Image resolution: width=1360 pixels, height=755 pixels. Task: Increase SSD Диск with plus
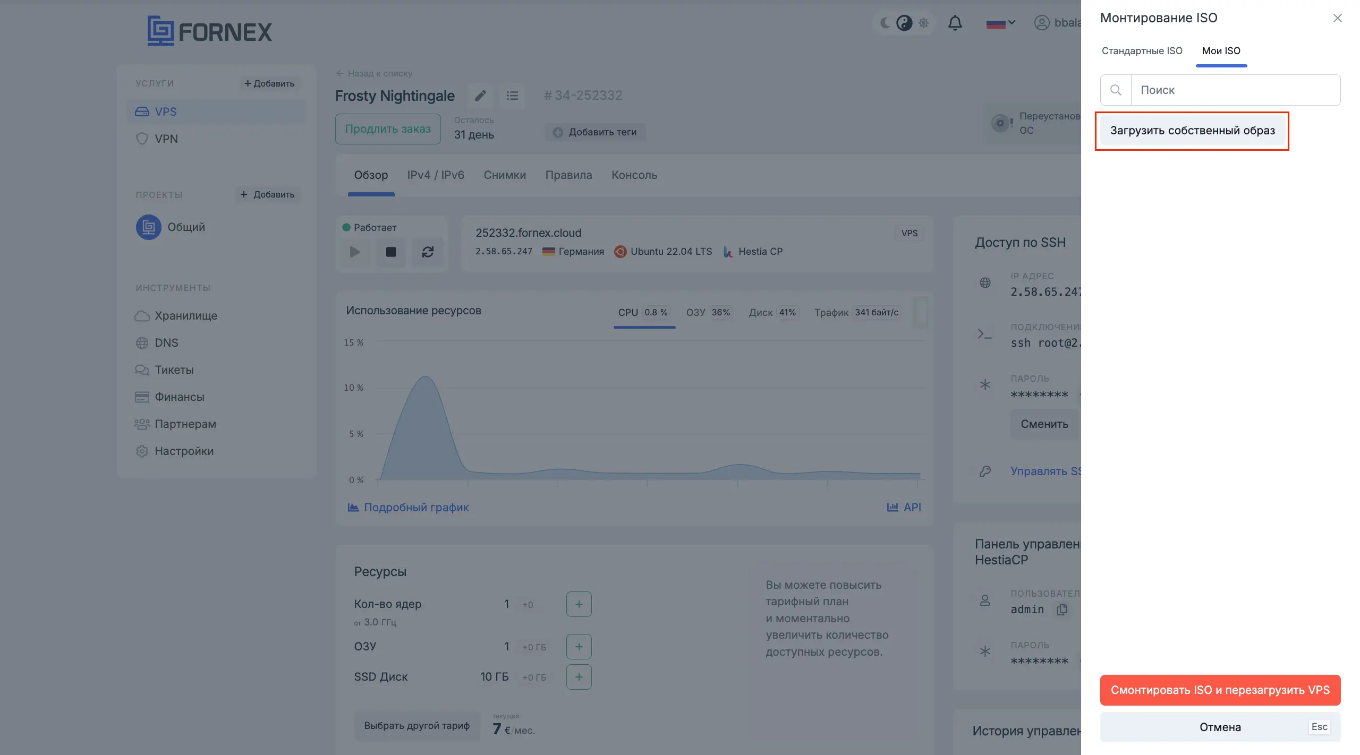click(x=579, y=677)
